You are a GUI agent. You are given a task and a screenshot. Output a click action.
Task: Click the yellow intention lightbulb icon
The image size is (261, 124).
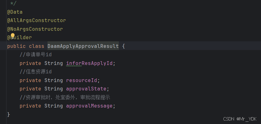coord(13,35)
